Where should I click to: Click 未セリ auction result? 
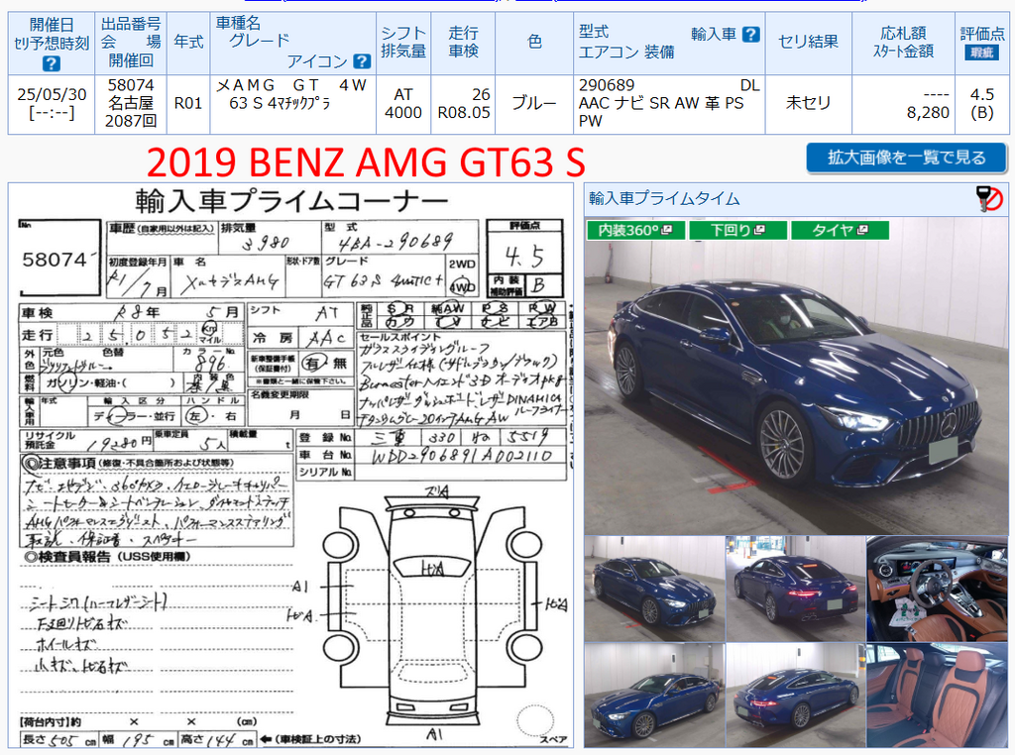coord(809,102)
